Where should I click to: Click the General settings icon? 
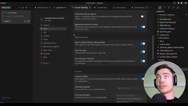coord(41,25)
